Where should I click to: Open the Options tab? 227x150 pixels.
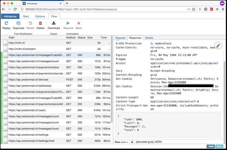tap(40, 16)
